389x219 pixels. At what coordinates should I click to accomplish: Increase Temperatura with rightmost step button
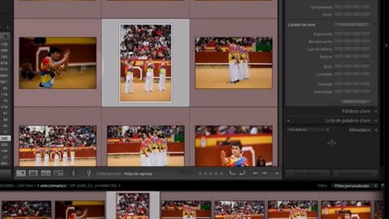click(x=365, y=7)
